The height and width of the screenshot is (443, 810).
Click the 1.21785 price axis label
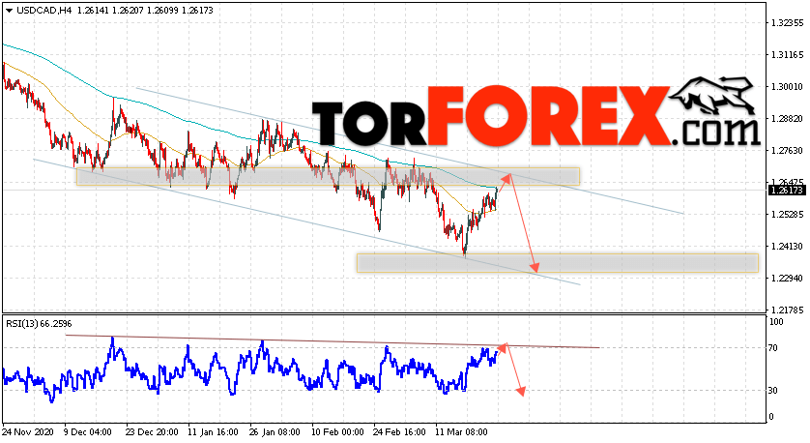tap(787, 310)
